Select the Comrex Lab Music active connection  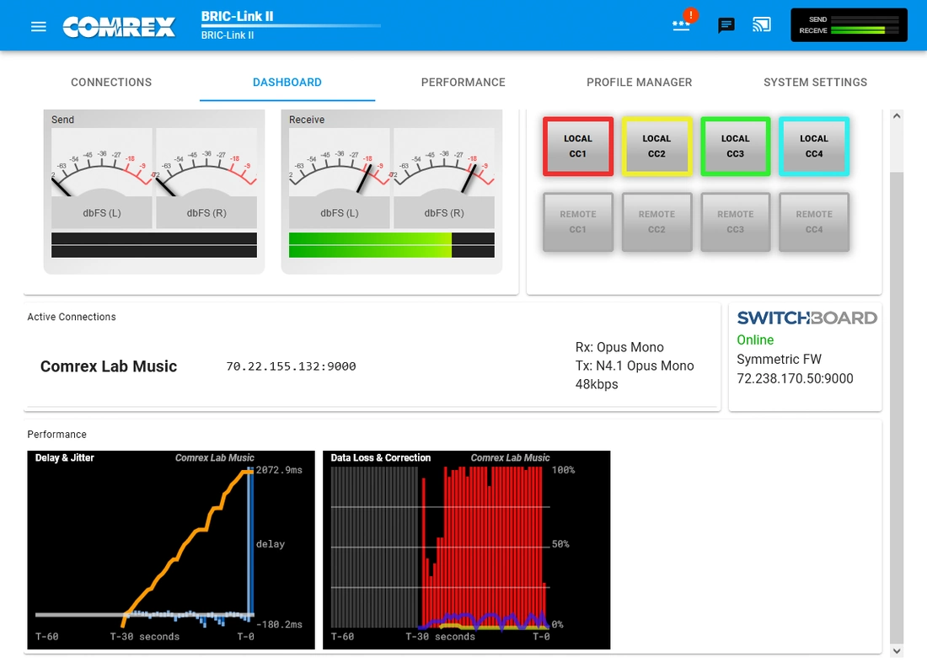(x=109, y=366)
